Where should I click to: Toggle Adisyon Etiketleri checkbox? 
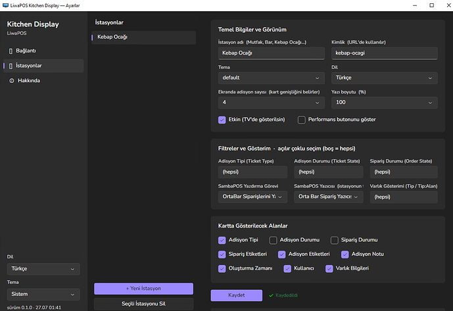pyautogui.click(x=281, y=254)
